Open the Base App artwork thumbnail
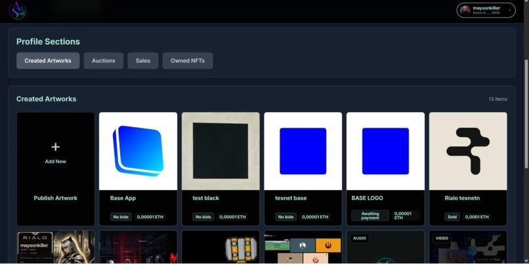Viewport: 529px width, 264px height. point(138,151)
